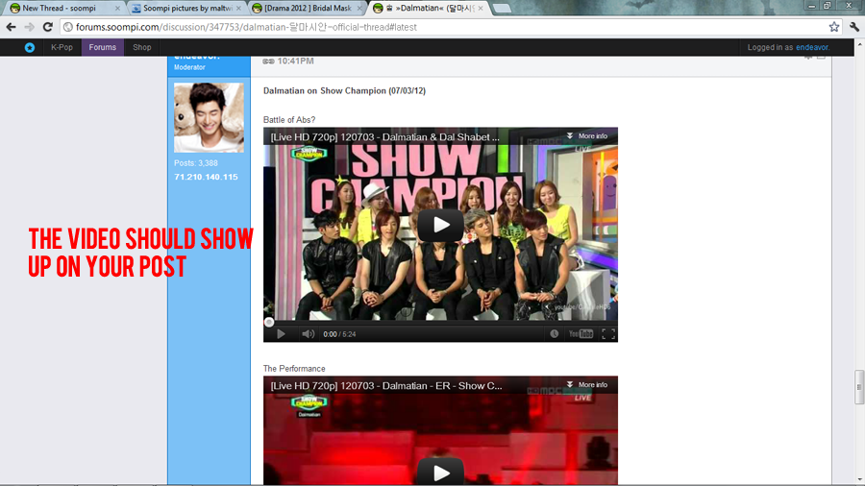Screen dimensions: 865x486
Task: Open the K-Pop navigation item
Action: pos(62,47)
